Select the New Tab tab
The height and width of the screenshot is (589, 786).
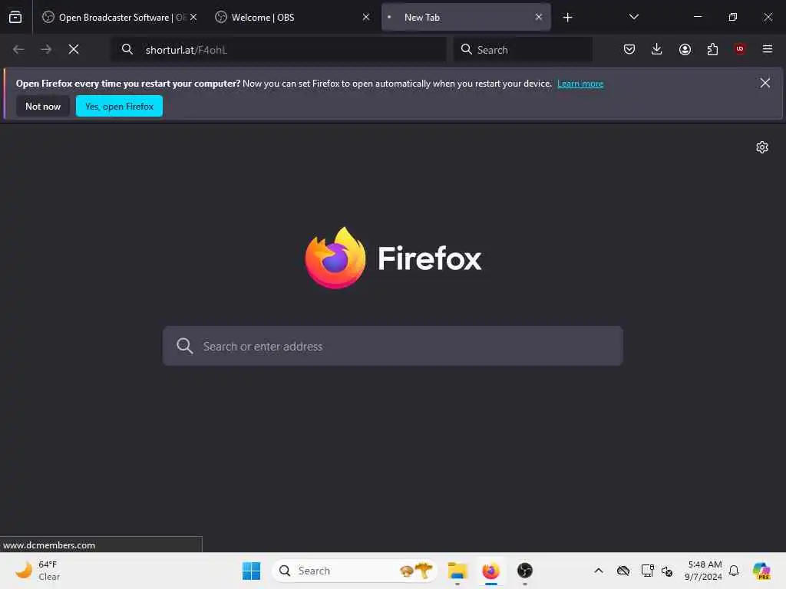(x=466, y=17)
